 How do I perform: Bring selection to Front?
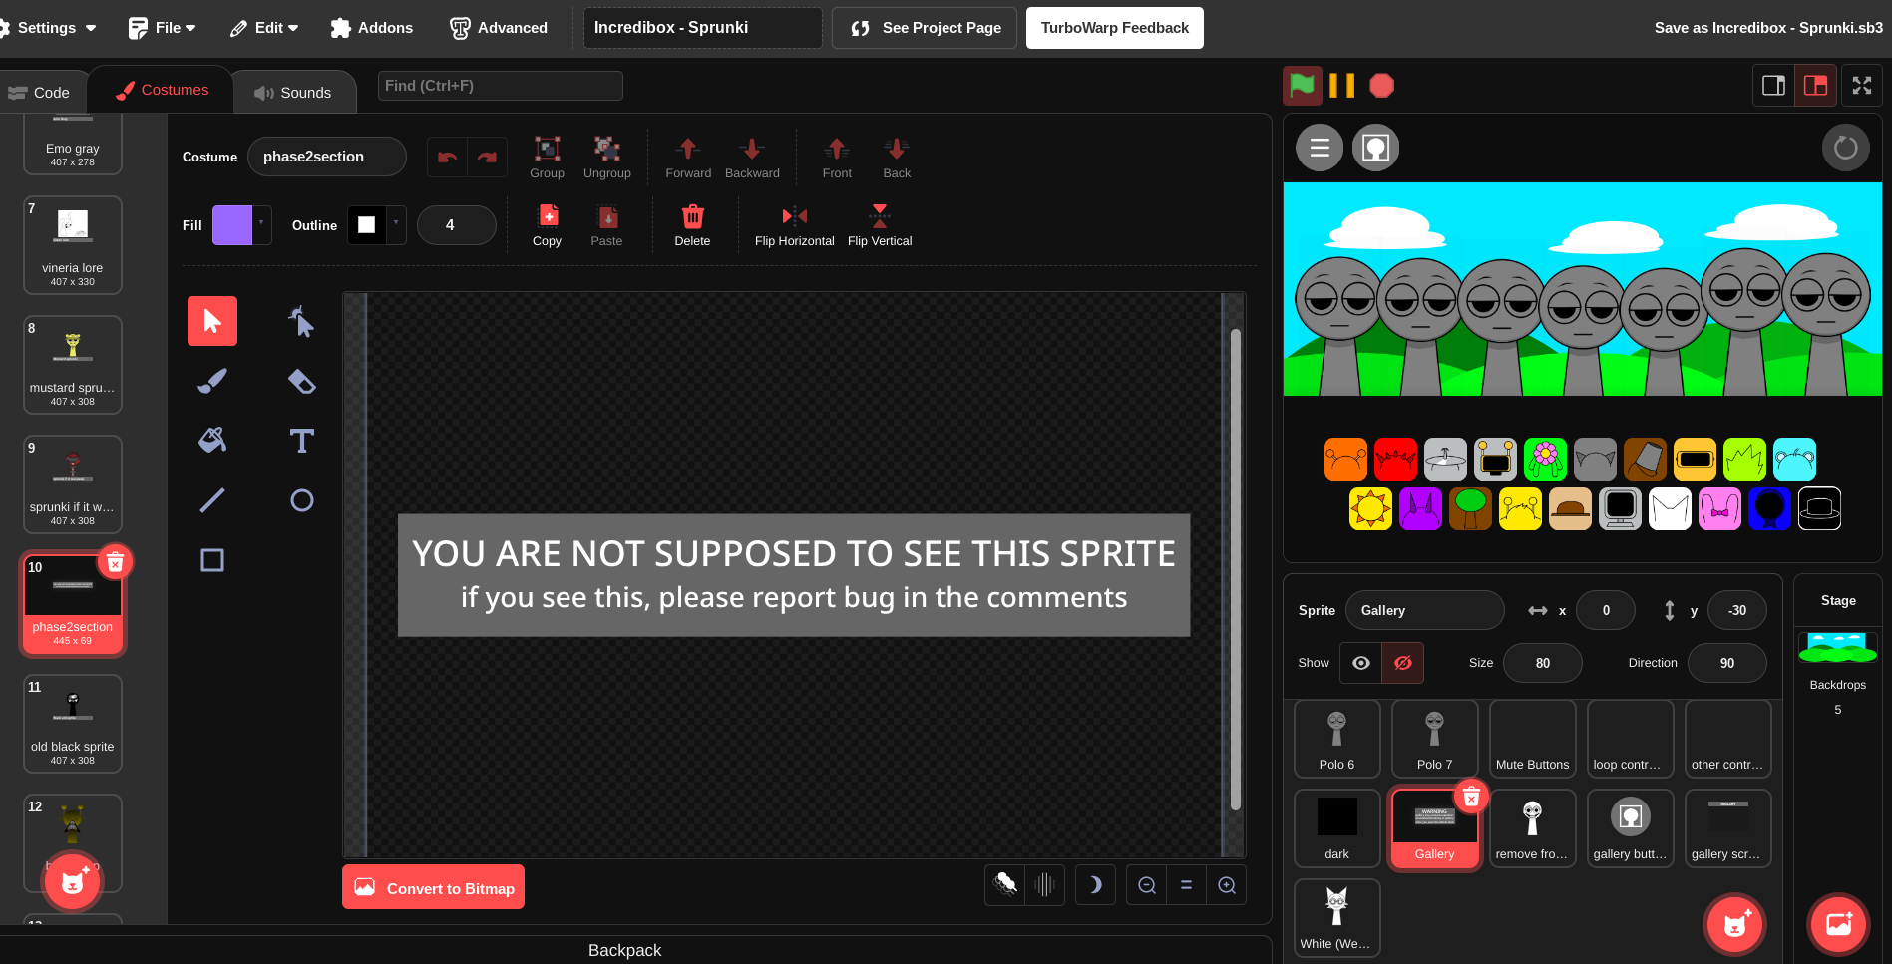(837, 158)
